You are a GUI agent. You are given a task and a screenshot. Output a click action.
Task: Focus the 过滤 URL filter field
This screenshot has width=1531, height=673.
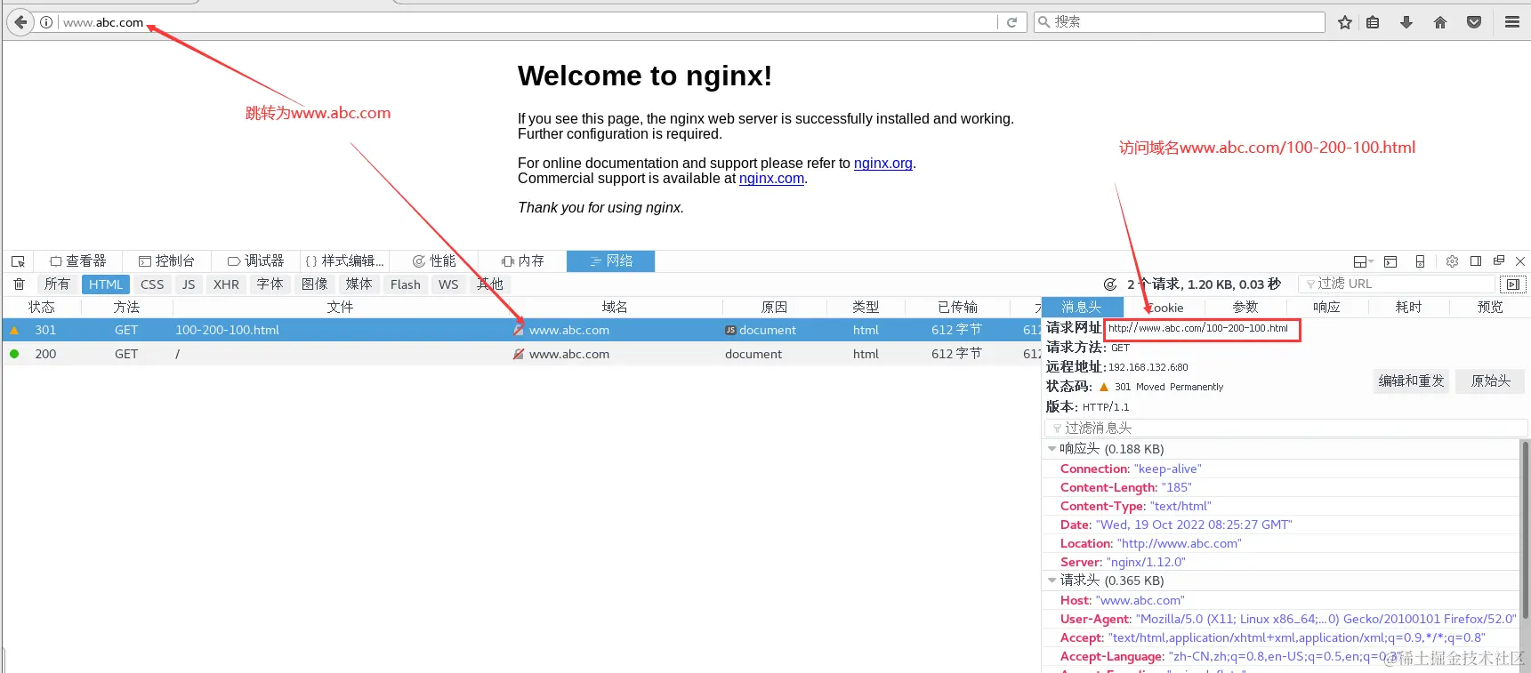[1397, 284]
